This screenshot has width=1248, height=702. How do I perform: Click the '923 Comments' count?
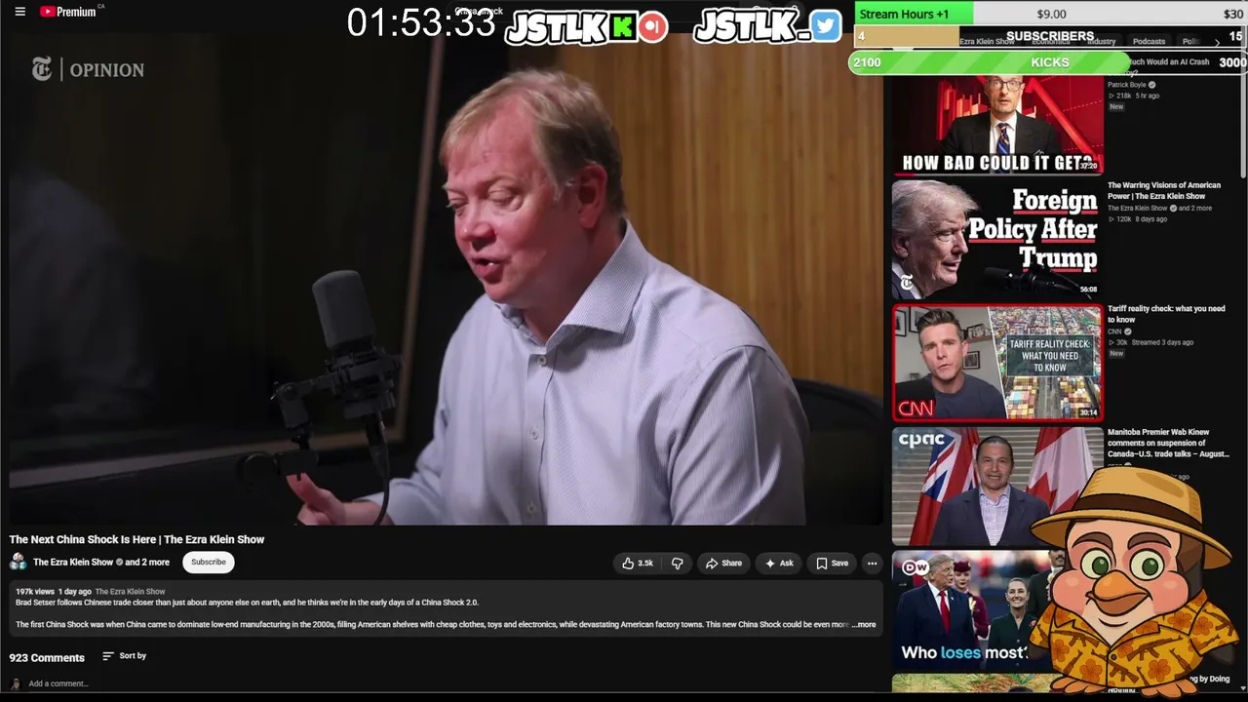coord(47,658)
